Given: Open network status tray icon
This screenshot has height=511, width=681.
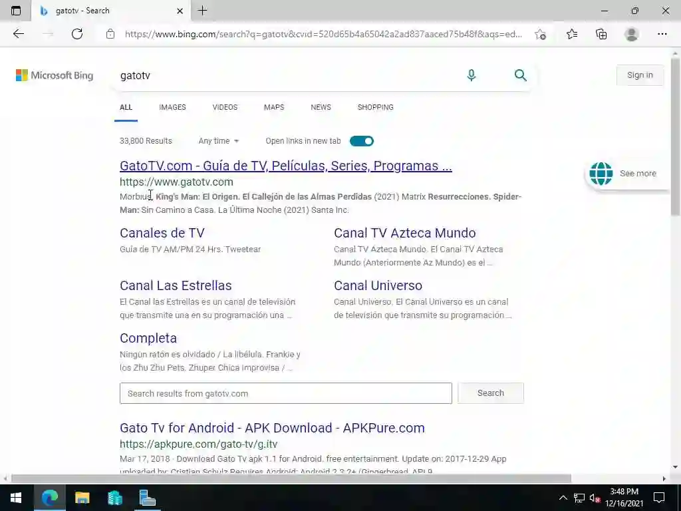Looking at the screenshot, I should pos(579,498).
